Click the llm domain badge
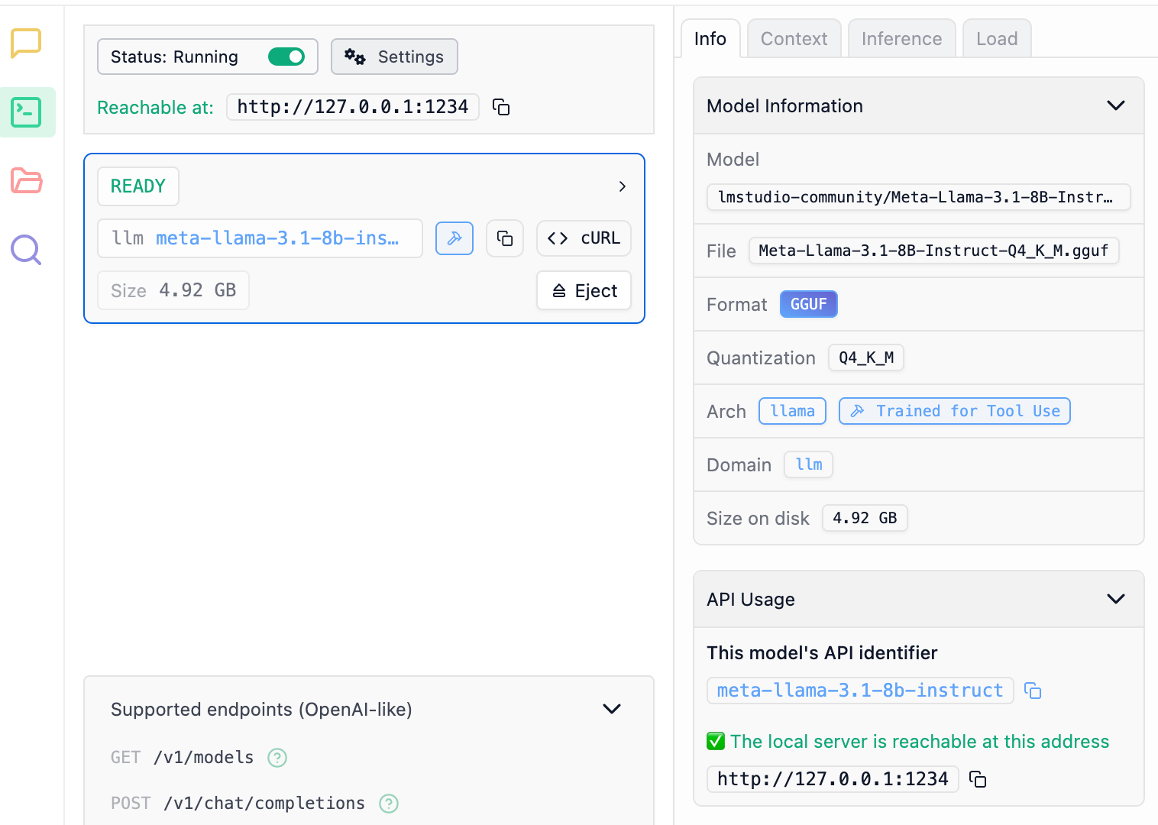Image resolution: width=1158 pixels, height=825 pixels. (x=809, y=464)
